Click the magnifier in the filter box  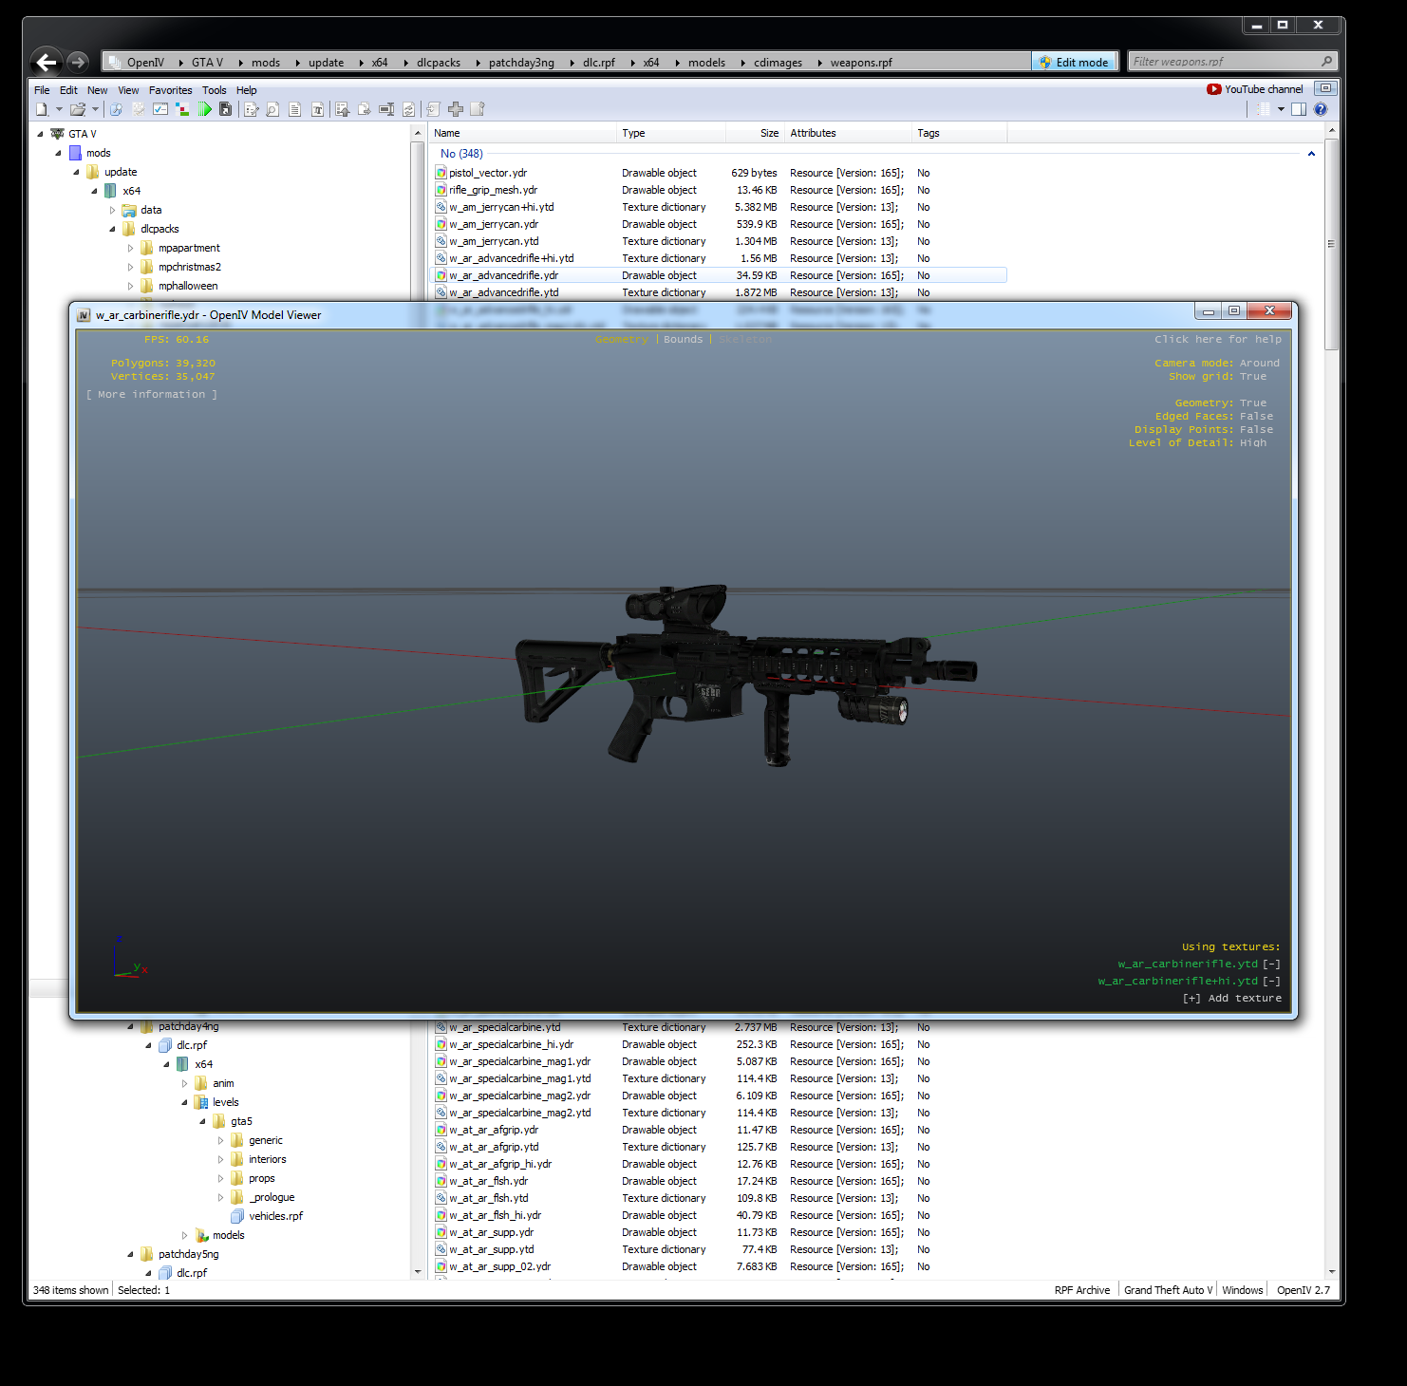pos(1327,62)
